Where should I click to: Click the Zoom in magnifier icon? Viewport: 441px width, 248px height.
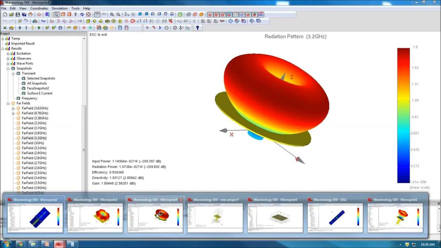(112, 14)
